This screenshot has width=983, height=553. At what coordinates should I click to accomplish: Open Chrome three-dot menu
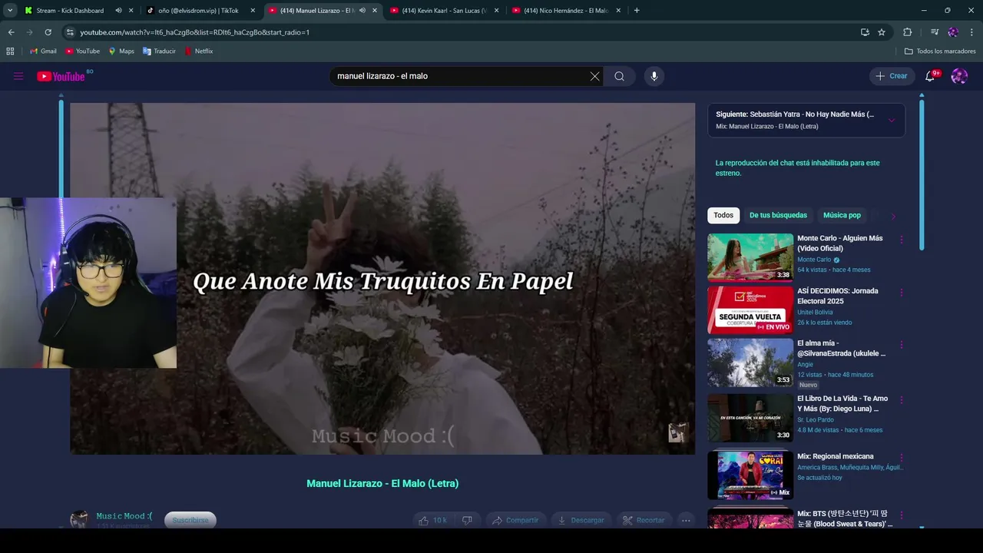[972, 32]
